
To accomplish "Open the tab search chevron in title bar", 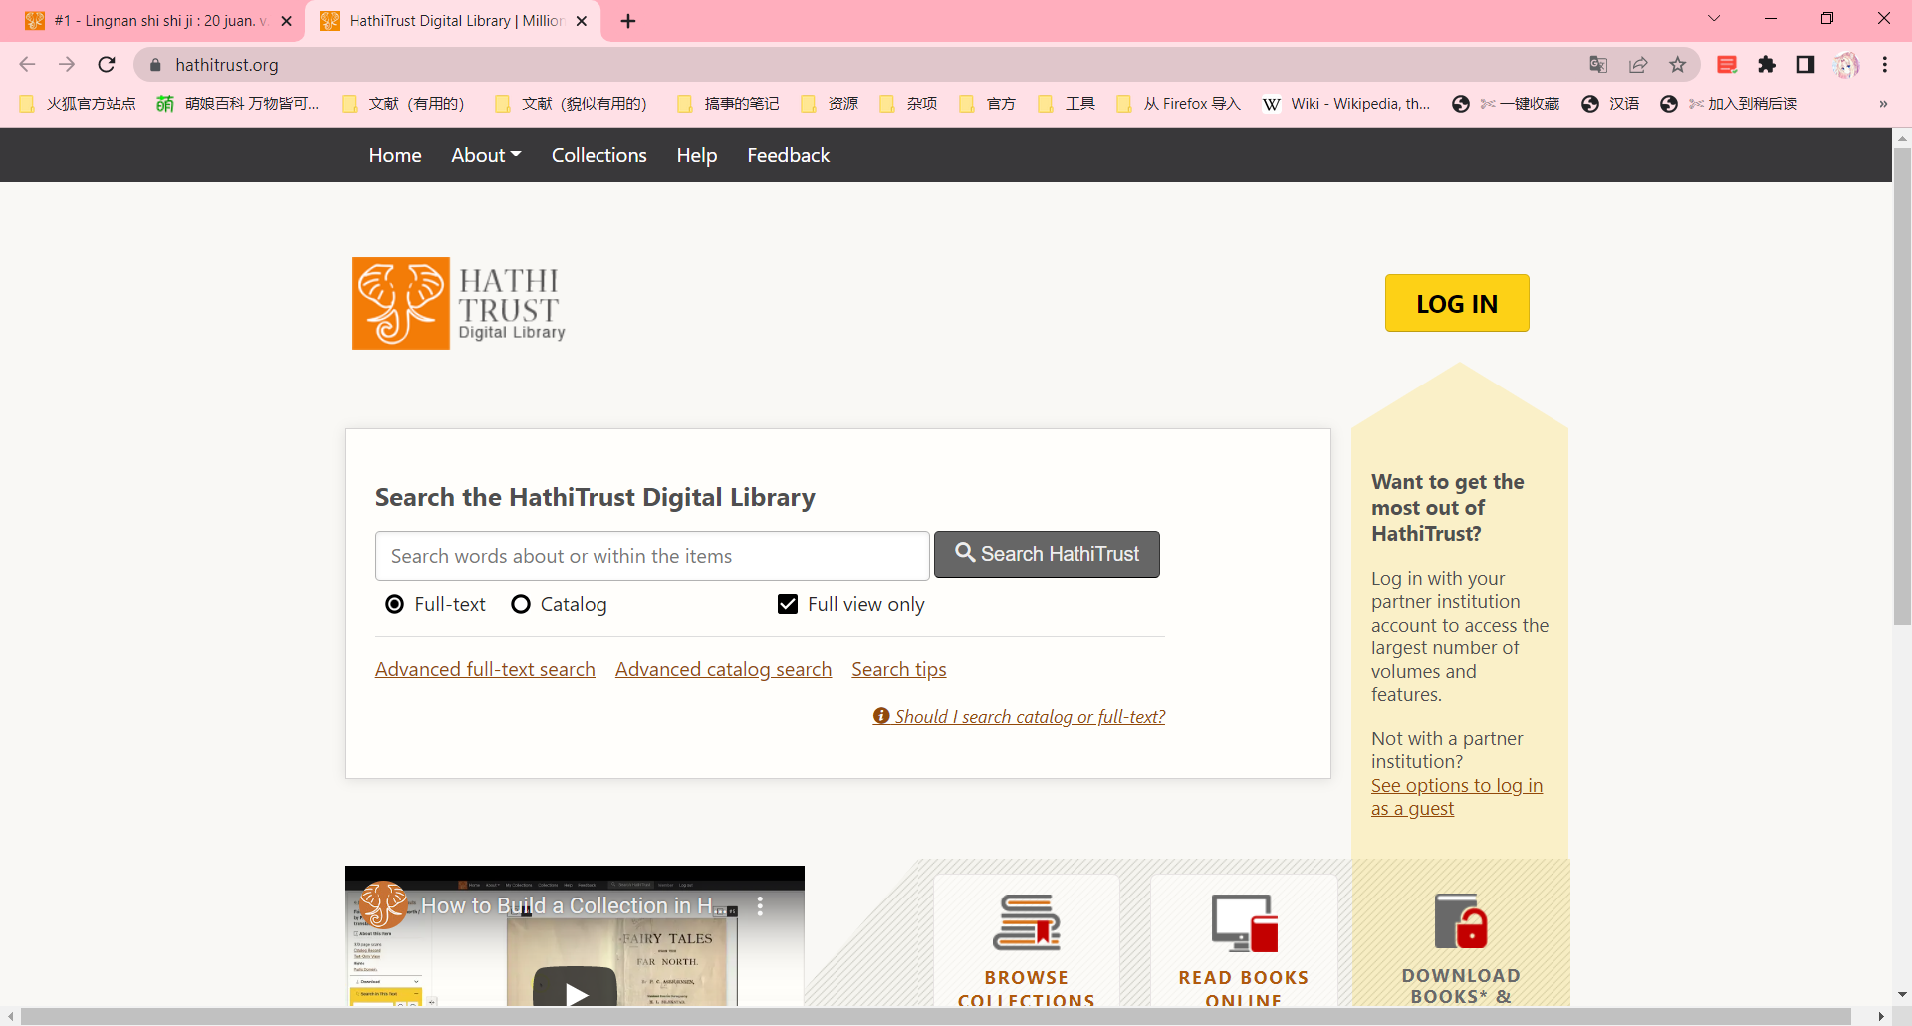I will pos(1714,19).
